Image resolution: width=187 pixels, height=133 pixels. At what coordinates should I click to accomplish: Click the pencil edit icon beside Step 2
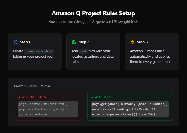74,42
